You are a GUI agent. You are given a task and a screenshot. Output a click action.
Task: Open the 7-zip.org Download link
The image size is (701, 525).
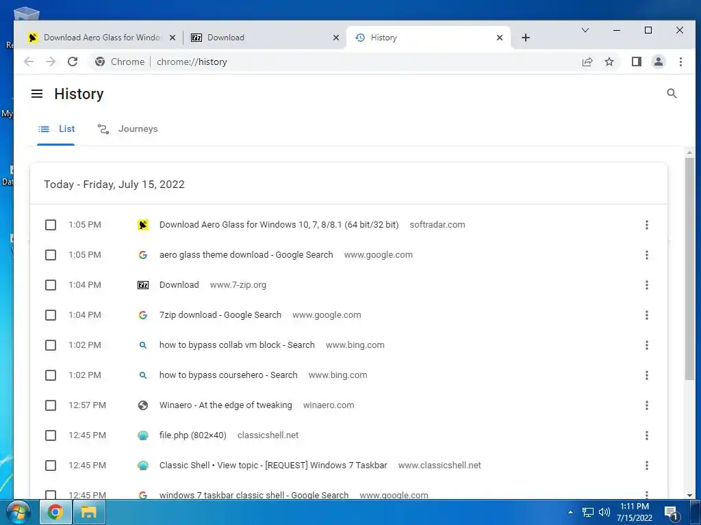[x=179, y=285]
